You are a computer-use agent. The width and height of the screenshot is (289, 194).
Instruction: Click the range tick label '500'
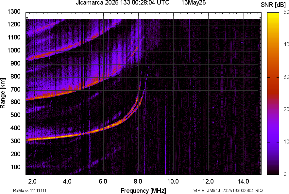pos(15,115)
